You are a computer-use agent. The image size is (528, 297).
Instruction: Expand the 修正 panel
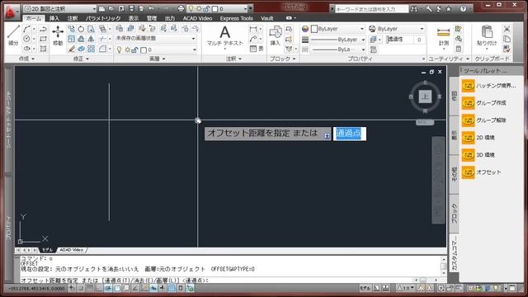click(x=81, y=59)
